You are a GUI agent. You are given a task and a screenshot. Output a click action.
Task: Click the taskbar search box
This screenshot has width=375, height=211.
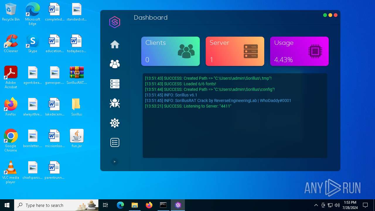56,205
